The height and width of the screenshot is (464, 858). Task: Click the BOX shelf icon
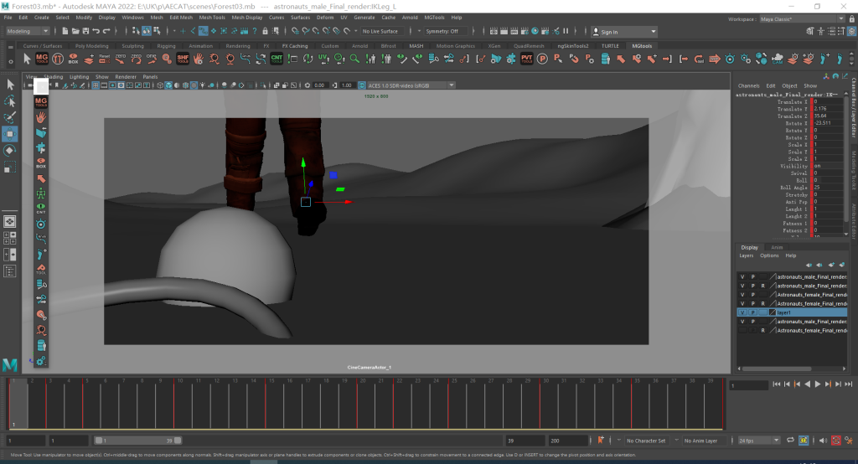(x=73, y=58)
